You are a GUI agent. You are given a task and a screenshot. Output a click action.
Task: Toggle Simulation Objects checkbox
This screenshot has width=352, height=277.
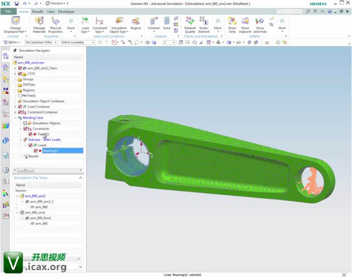tap(25, 123)
